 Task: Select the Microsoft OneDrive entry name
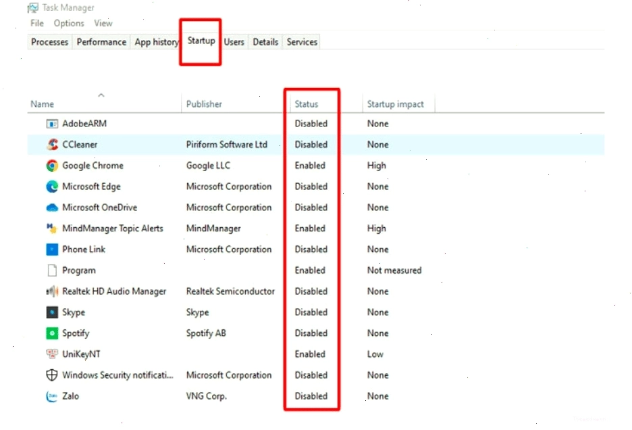99,208
